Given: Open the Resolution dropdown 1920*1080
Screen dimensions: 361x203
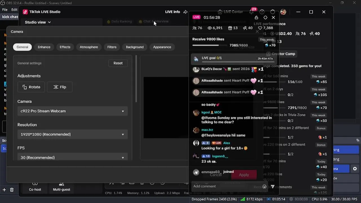Looking at the screenshot, I should (x=72, y=134).
